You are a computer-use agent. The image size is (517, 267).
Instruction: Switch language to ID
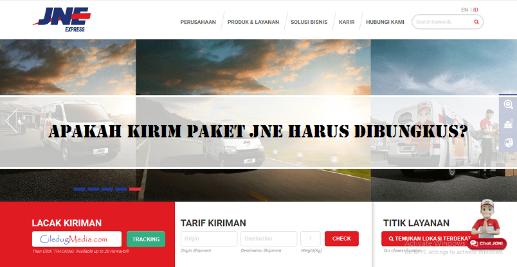click(475, 10)
